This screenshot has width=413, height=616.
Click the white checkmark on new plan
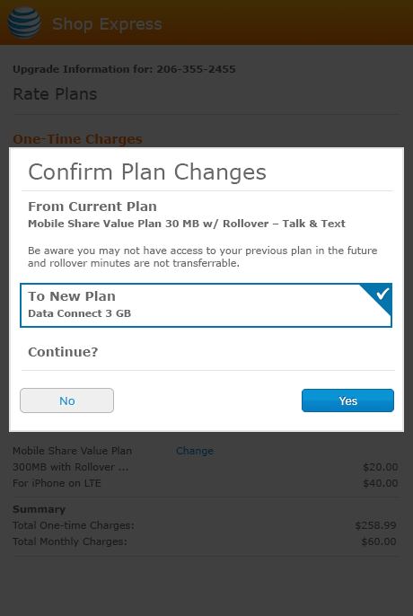click(382, 294)
